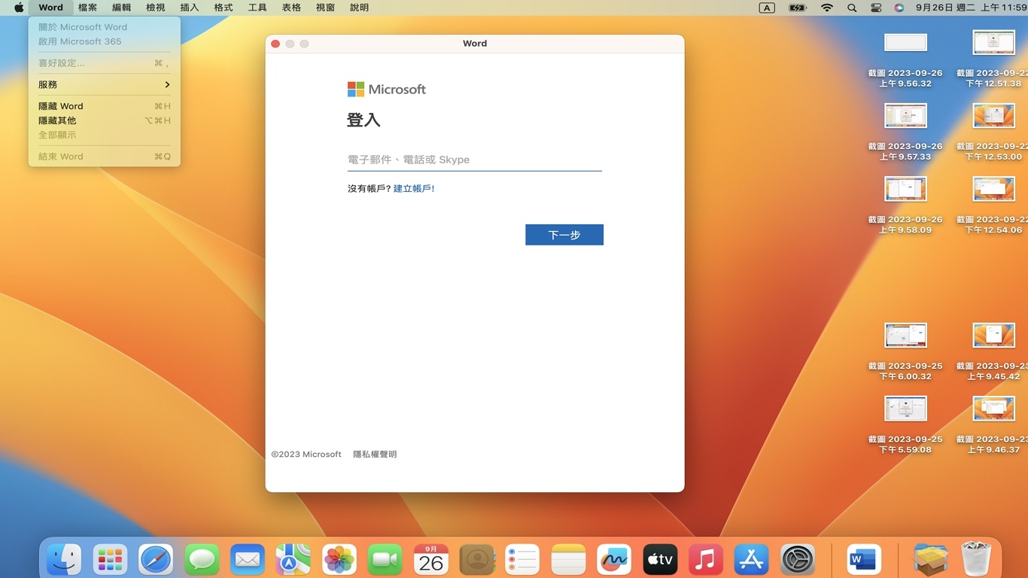This screenshot has height=578, width=1028.
Task: Open Calendar showing 26 in Dock
Action: coord(431,560)
